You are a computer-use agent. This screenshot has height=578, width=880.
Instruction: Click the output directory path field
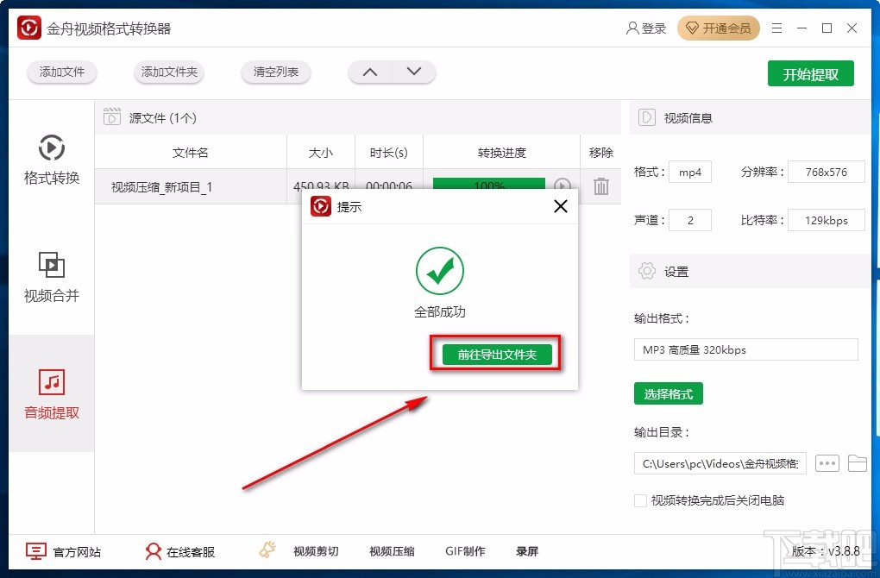pos(720,463)
